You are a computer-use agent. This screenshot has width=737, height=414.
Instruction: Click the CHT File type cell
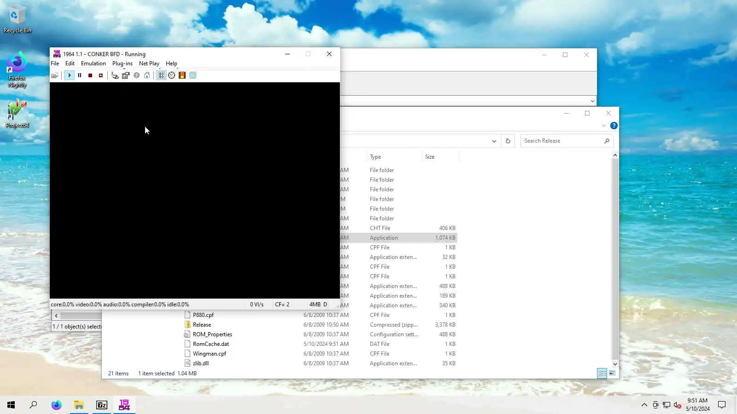pos(380,228)
